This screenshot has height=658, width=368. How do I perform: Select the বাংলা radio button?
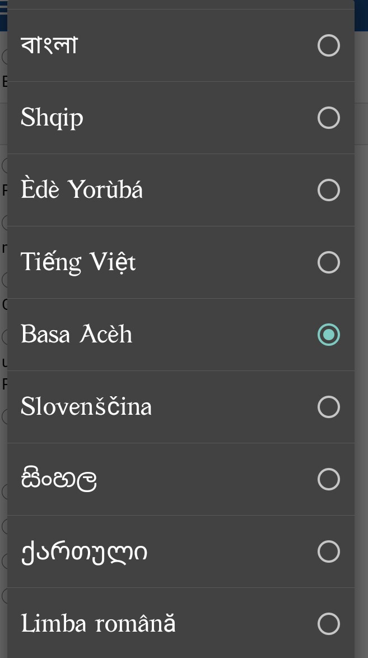(x=328, y=45)
